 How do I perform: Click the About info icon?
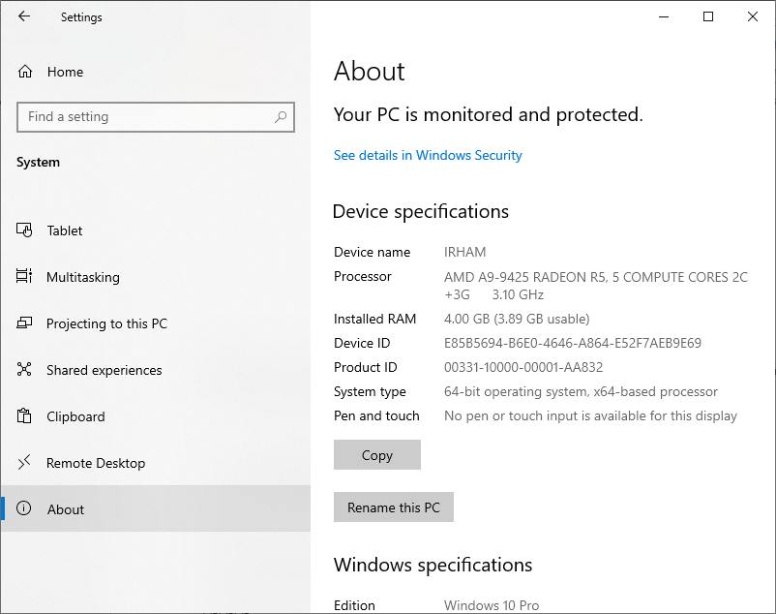click(x=24, y=508)
